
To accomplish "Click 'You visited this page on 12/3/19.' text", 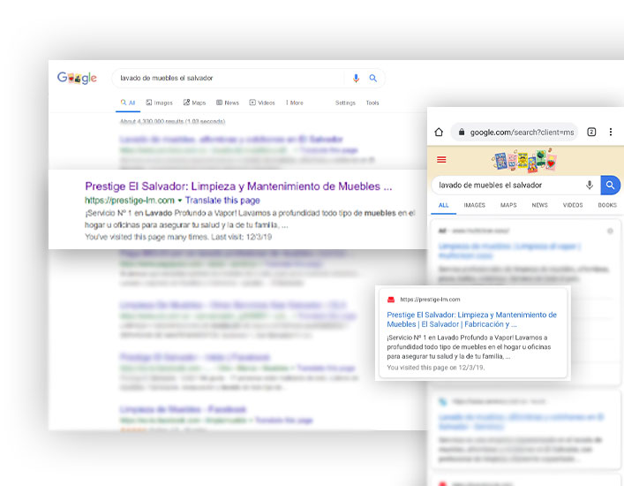I will 436,368.
